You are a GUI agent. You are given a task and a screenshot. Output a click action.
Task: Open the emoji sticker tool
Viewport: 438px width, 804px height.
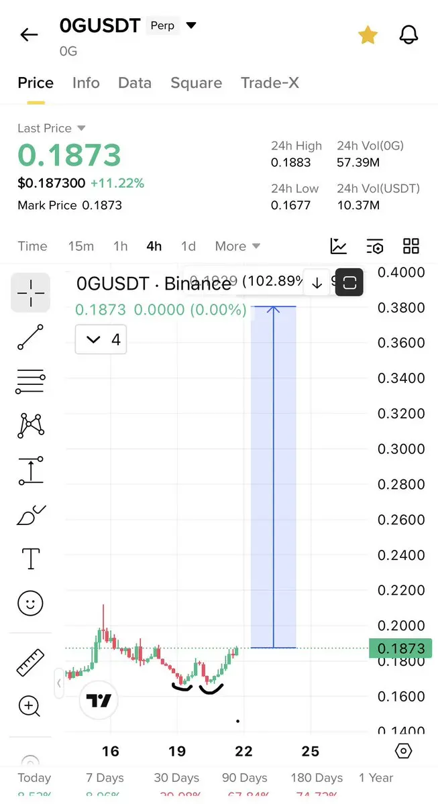coord(31,602)
